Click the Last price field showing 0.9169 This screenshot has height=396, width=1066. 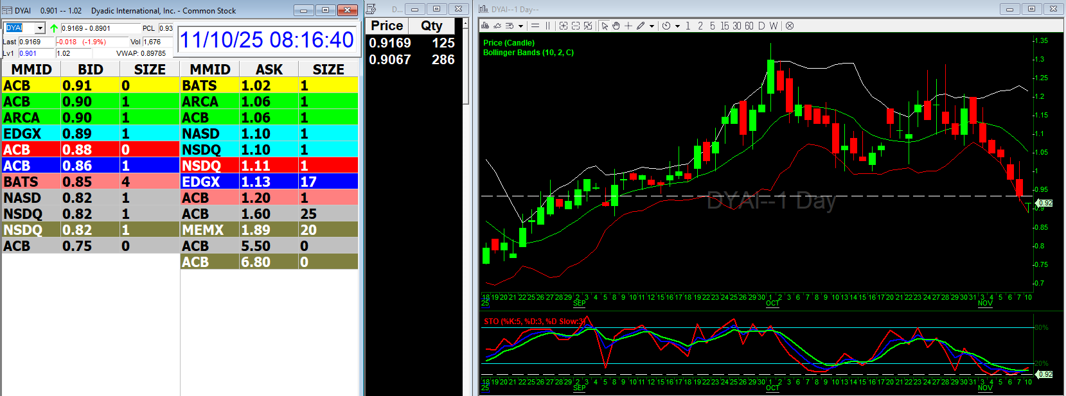(x=36, y=42)
